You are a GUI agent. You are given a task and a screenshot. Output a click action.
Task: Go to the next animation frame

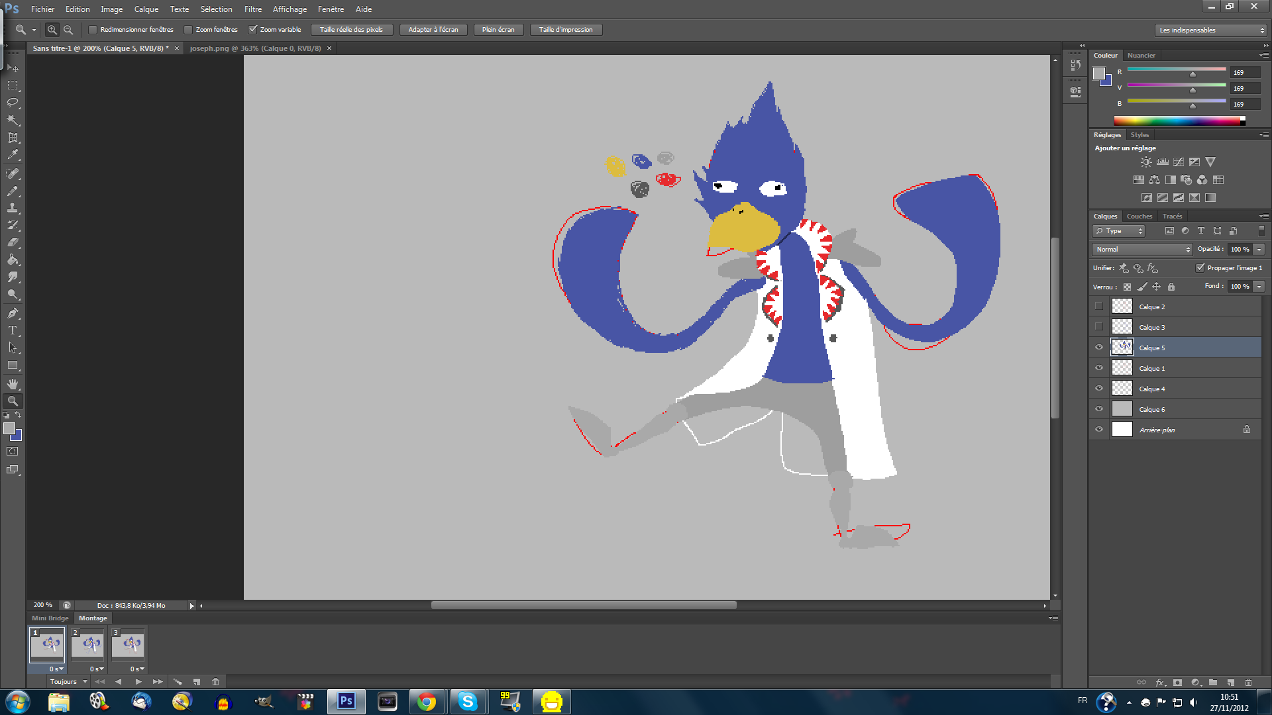[x=158, y=681]
